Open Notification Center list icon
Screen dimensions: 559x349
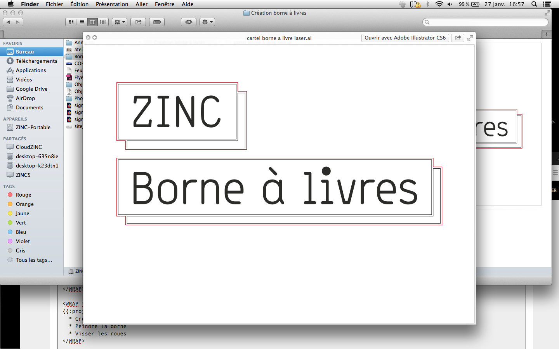click(x=547, y=4)
